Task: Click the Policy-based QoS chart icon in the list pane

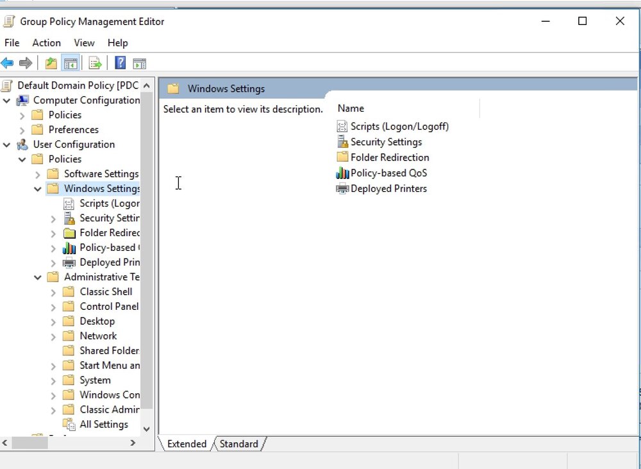Action: 342,173
